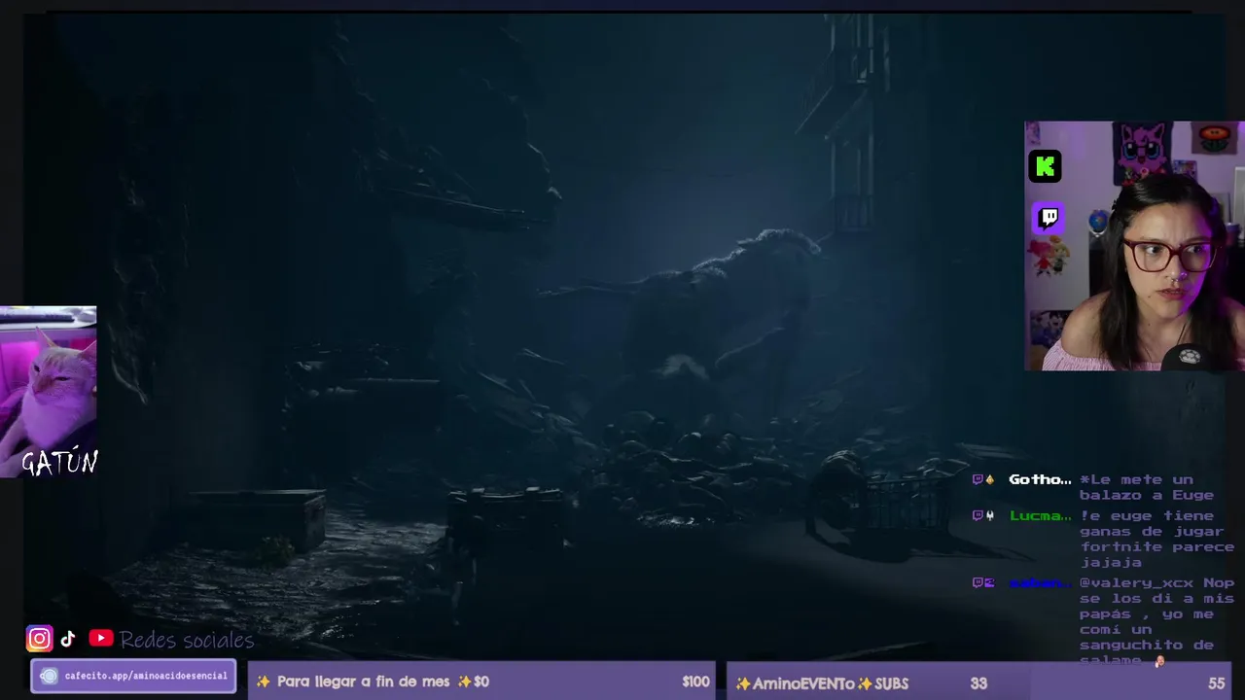Open the Instagram social icon
The width and height of the screenshot is (1245, 700).
(39, 639)
